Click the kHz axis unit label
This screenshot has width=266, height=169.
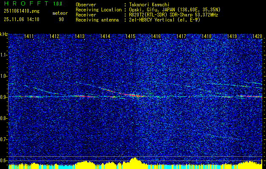click(x=4, y=34)
